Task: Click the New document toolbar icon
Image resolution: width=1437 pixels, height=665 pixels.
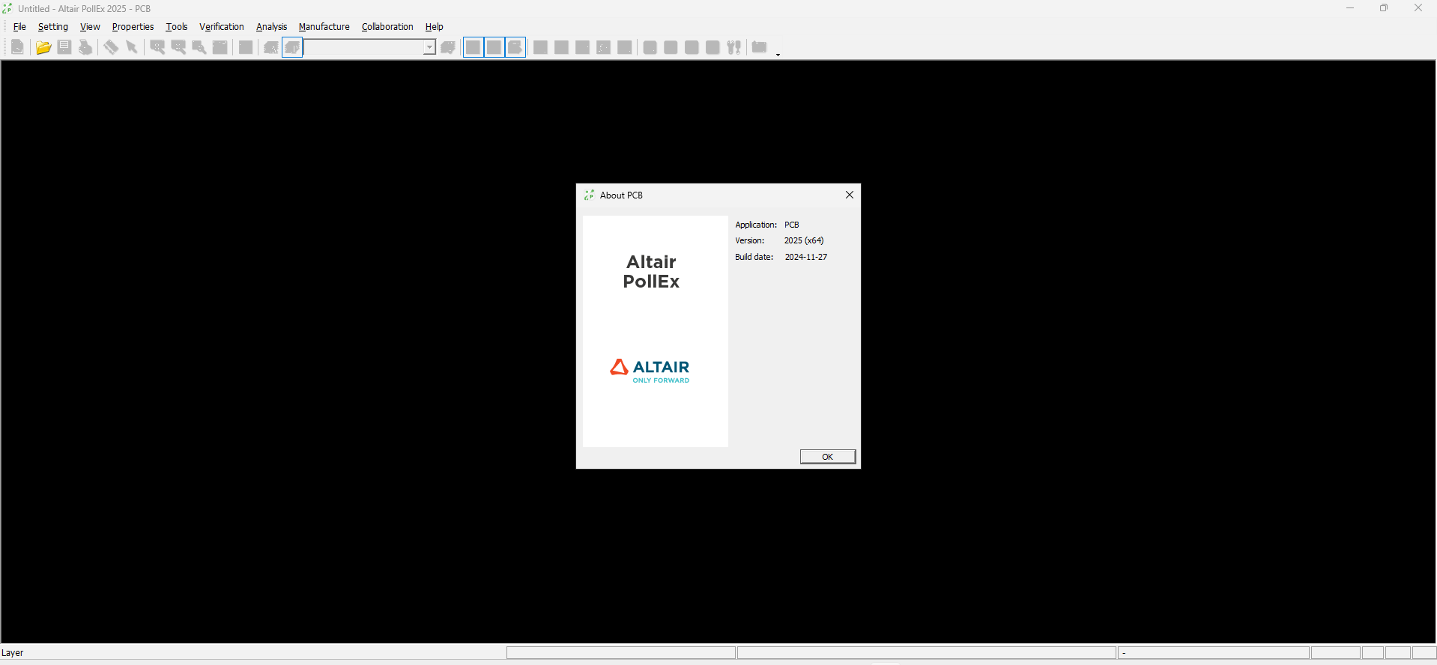Action: 17,48
